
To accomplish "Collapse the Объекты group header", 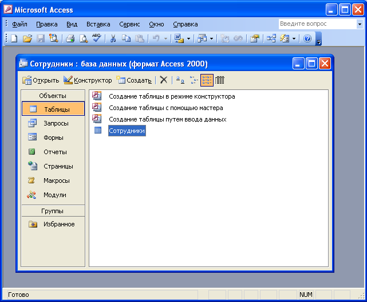I will tap(53, 96).
